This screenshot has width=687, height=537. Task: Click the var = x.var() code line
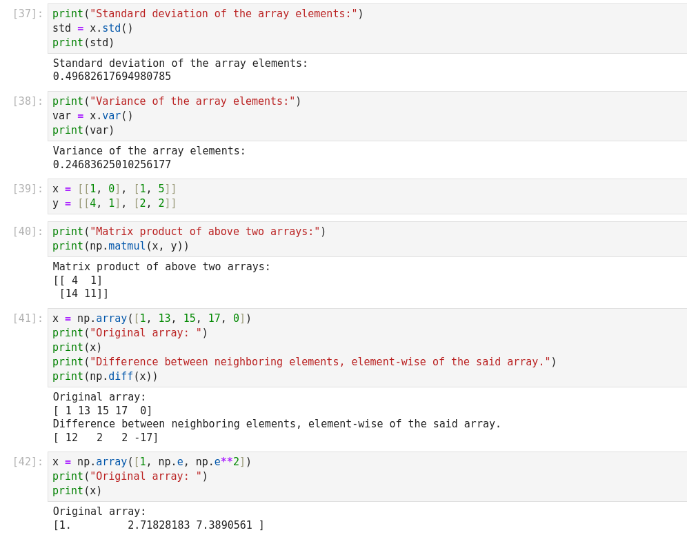point(92,116)
